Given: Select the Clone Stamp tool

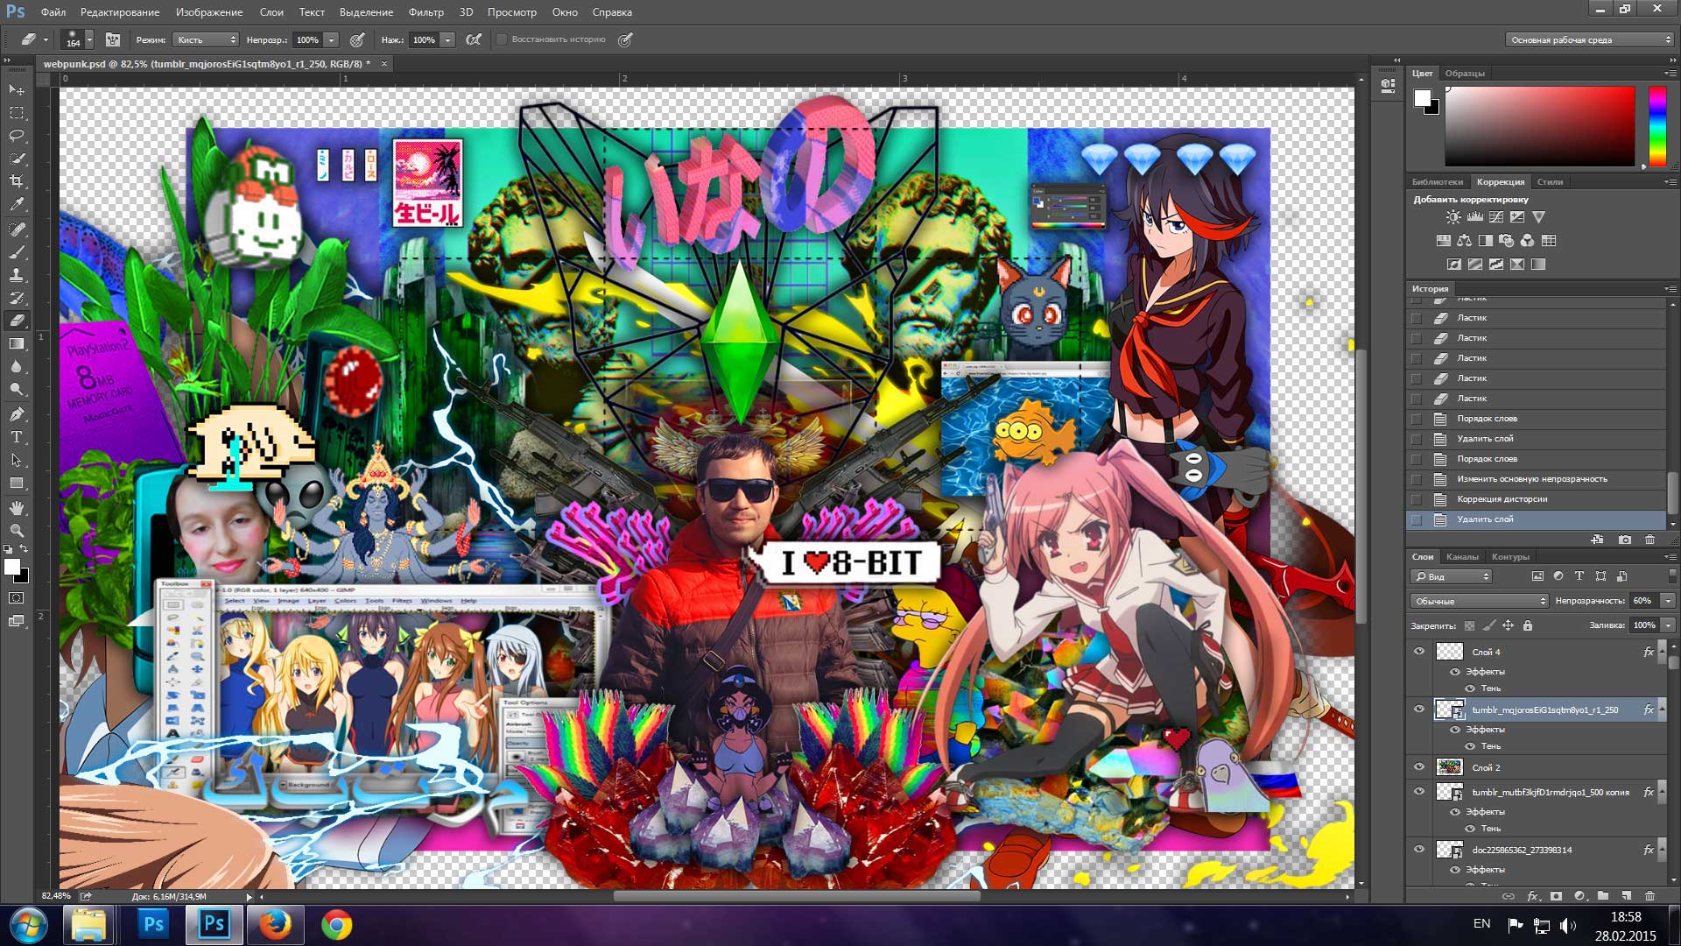Looking at the screenshot, I should [17, 274].
